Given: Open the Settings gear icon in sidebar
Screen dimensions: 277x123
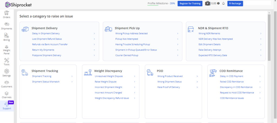Looking at the screenshot, I should pyautogui.click(x=7, y=71).
